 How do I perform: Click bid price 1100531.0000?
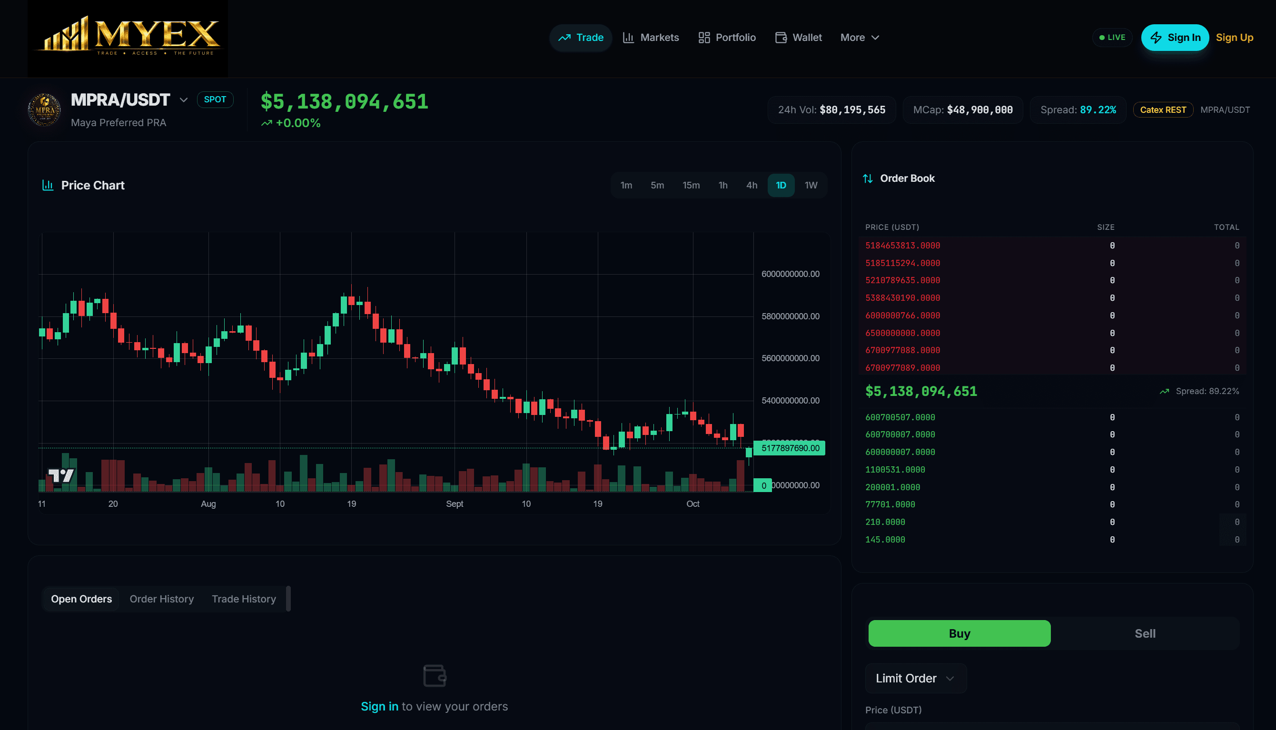(x=895, y=469)
